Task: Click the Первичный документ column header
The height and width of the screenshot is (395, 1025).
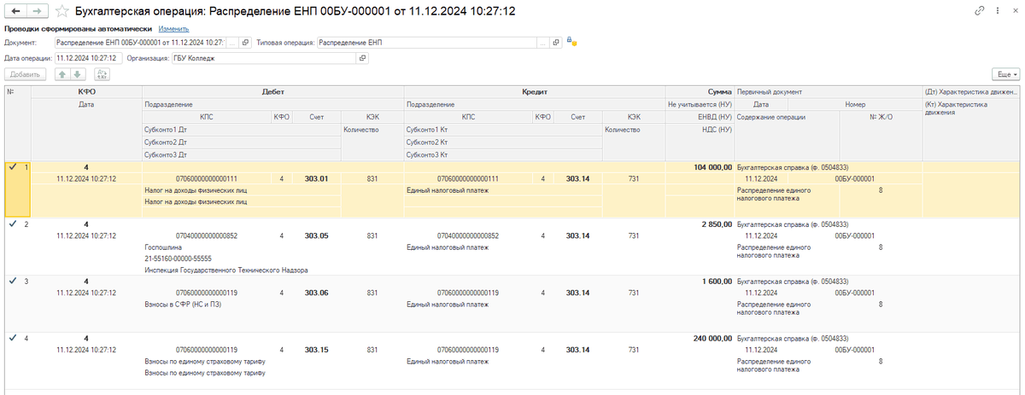Action: [828, 90]
